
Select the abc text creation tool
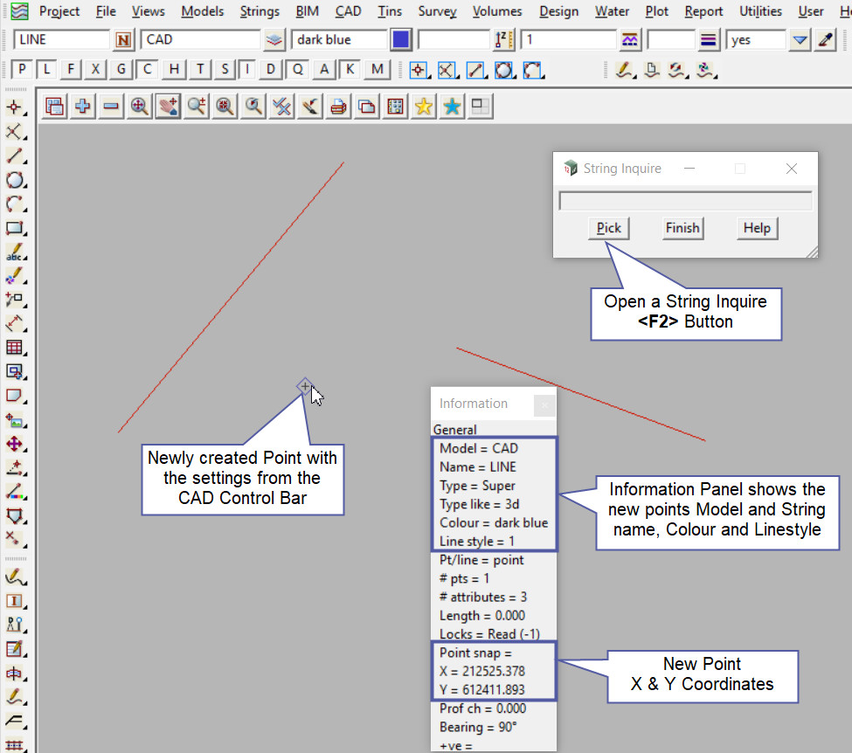(14, 253)
